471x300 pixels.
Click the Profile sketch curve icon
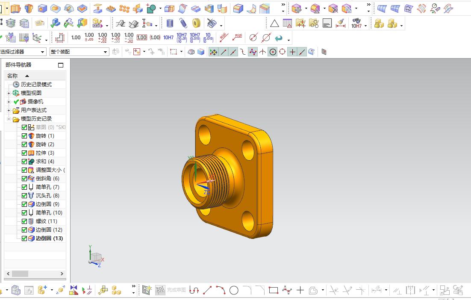194,290
